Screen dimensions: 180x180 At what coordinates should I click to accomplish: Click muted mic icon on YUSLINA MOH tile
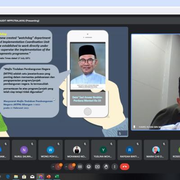pos(111,144)
